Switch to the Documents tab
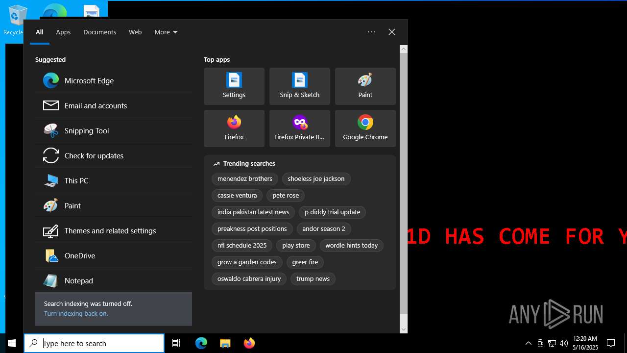627x353 pixels. click(x=99, y=32)
